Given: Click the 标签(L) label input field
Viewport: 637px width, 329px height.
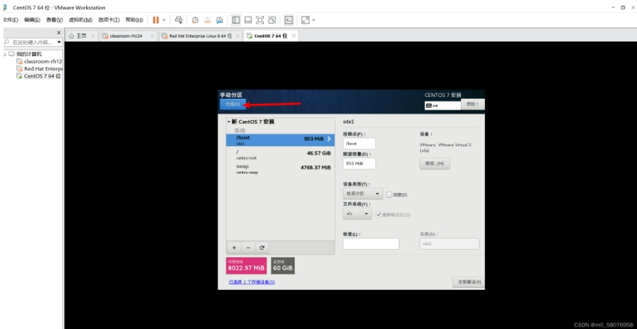Looking at the screenshot, I should (x=371, y=244).
